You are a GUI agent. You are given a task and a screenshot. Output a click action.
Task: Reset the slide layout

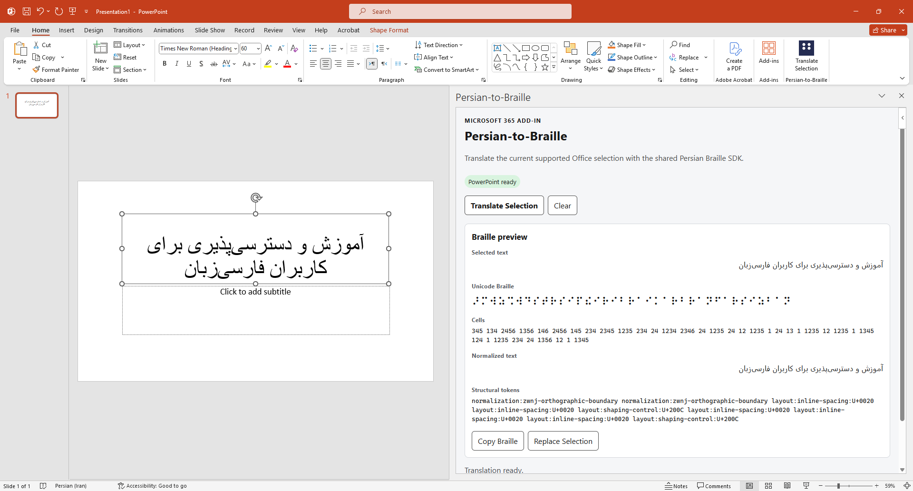tap(125, 57)
